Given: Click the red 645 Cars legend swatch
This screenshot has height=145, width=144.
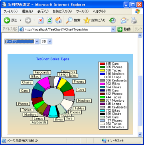Looking at the screenshot, I should point(103,64).
